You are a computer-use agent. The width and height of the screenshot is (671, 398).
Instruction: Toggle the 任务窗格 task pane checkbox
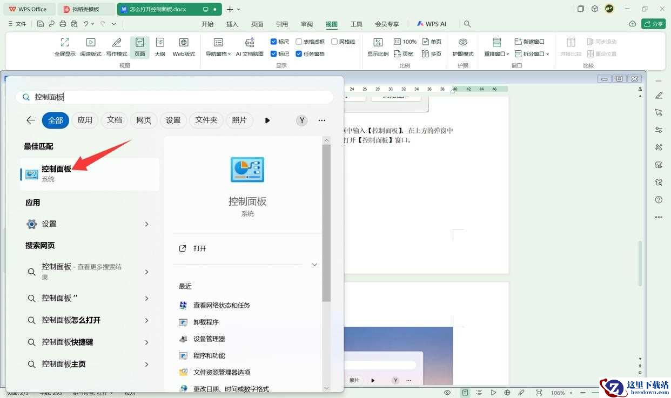(x=299, y=54)
